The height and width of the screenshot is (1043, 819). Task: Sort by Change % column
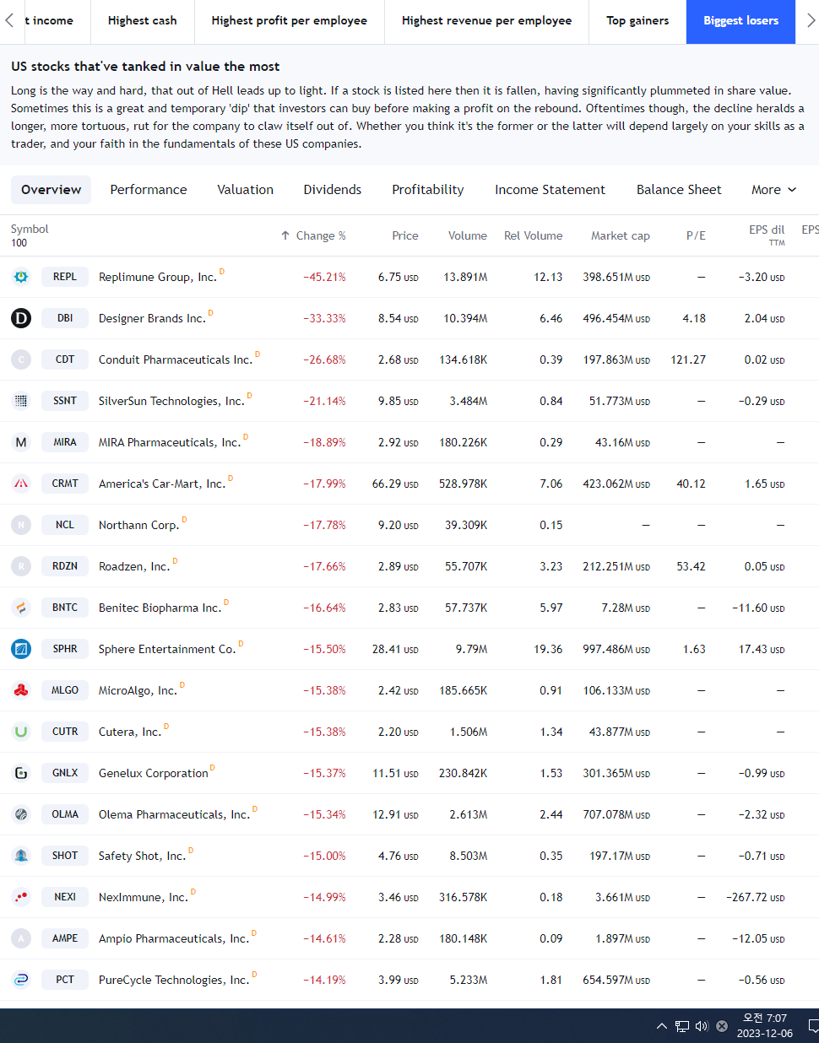tap(313, 235)
